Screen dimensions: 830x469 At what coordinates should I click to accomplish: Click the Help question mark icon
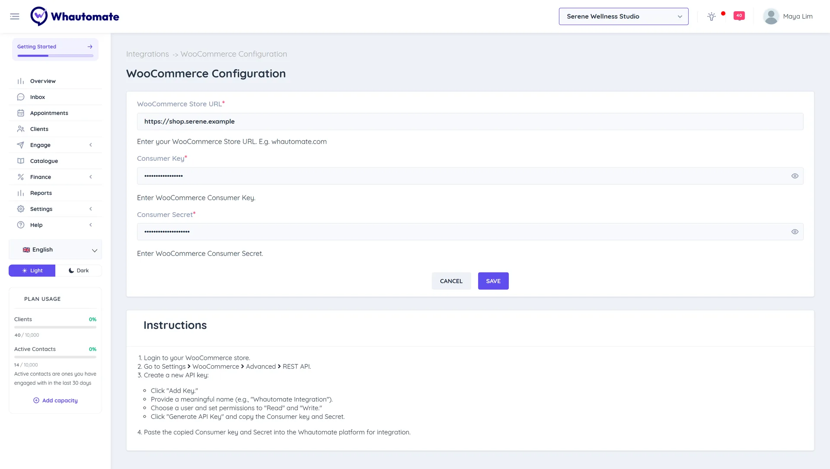tap(21, 225)
